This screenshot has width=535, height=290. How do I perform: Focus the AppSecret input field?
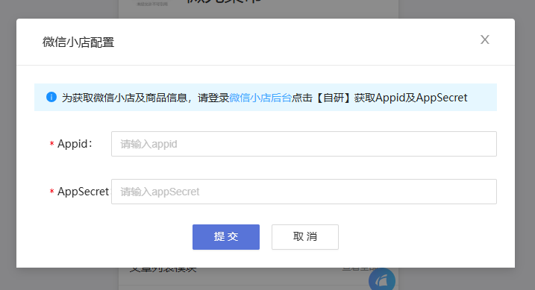point(304,192)
